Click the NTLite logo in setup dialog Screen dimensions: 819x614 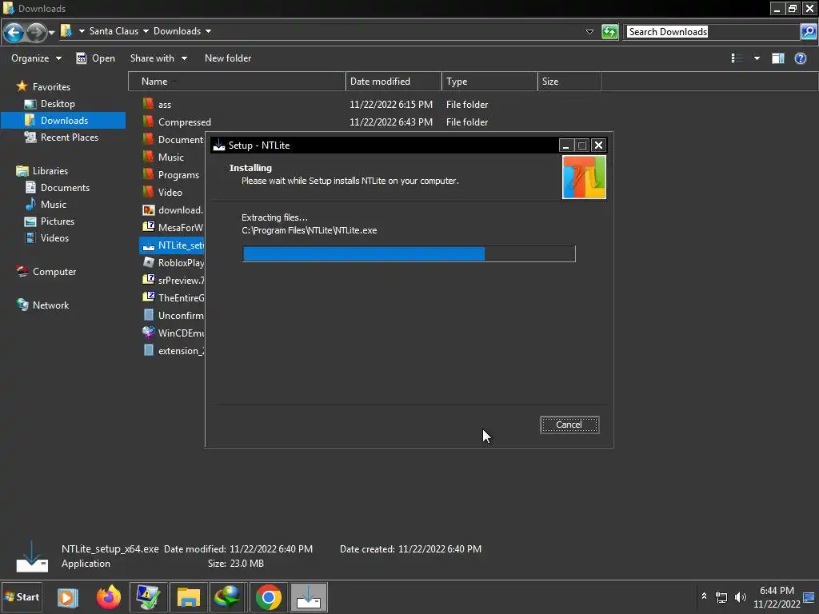584,177
